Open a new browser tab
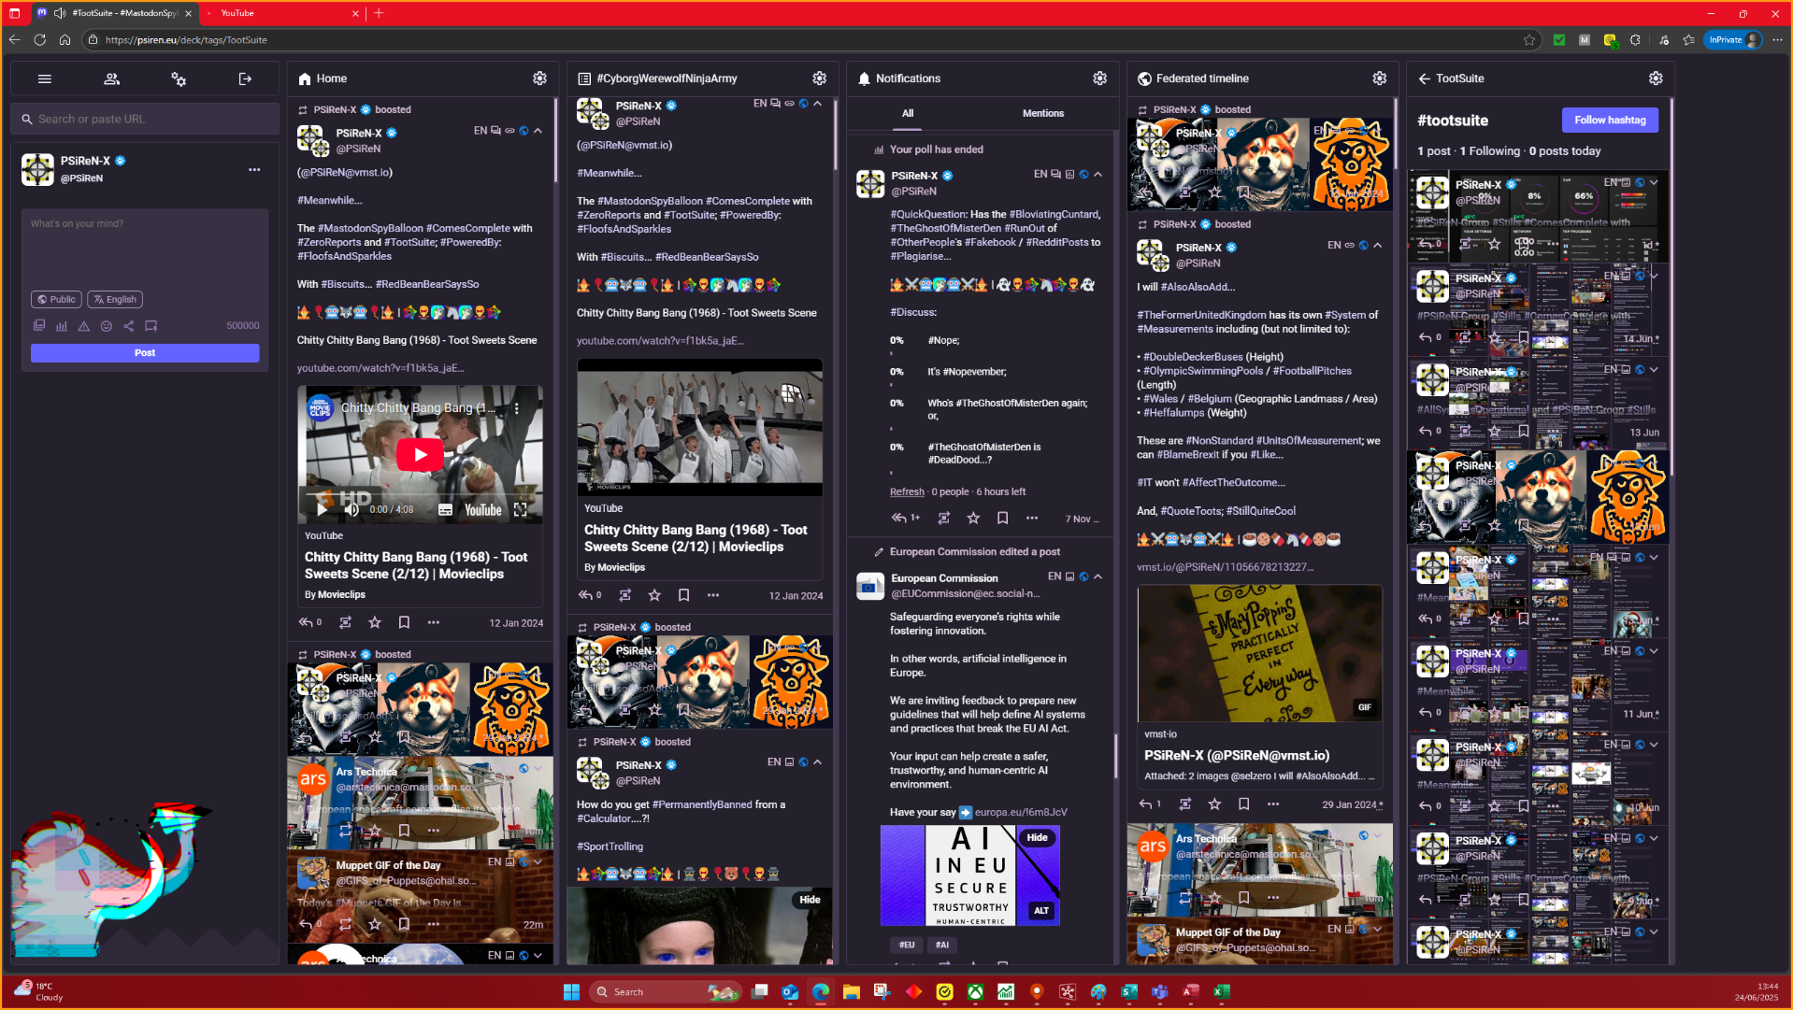Image resolution: width=1793 pixels, height=1010 pixels. click(x=379, y=13)
